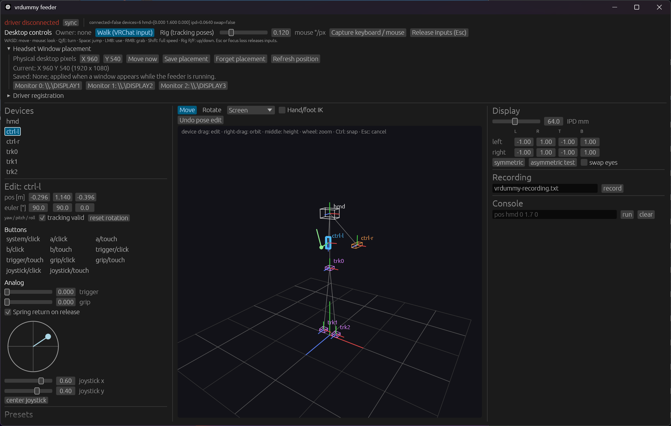Activate the Move gizmo mode
This screenshot has height=426, width=671.
coord(187,110)
